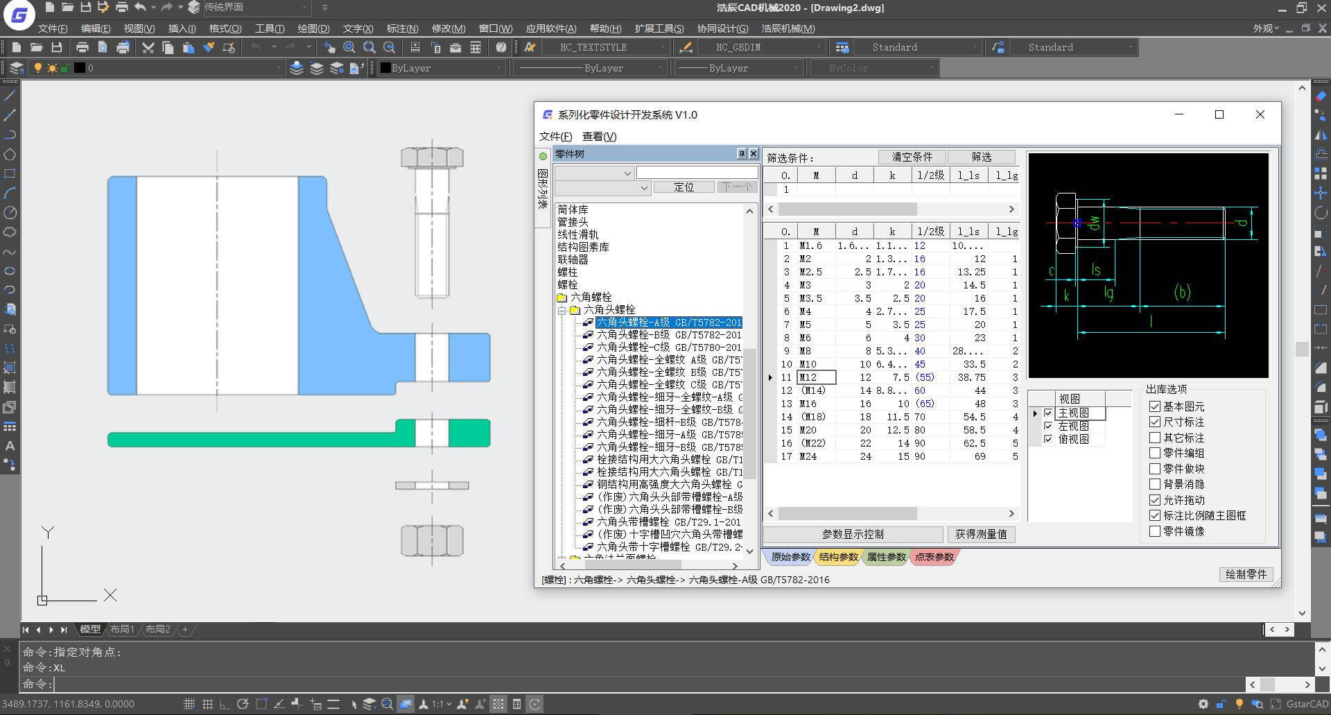
Task: Select the Polygon tool in left toolbar
Action: [10, 154]
